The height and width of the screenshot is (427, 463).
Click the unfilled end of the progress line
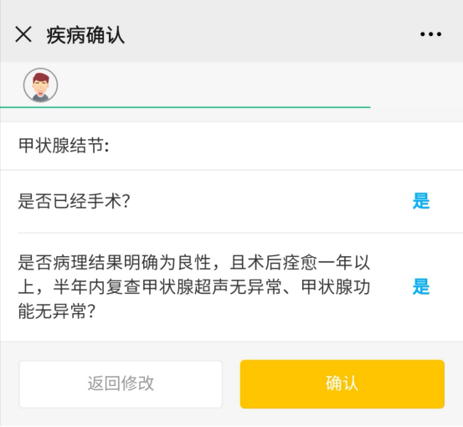417,107
